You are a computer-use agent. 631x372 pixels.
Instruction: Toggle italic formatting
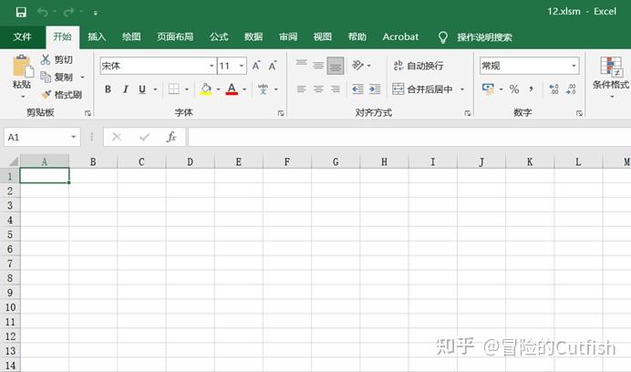126,89
